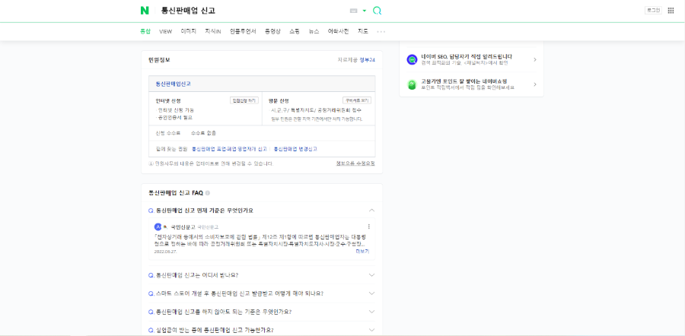685x336 pixels.
Task: Open the 인플루언서 tab
Action: pos(243,31)
